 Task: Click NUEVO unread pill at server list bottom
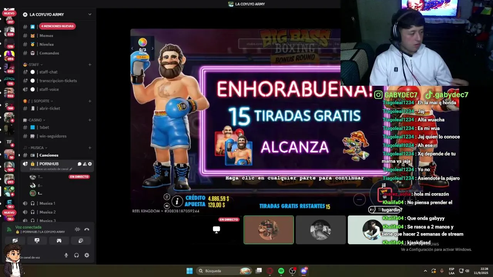pyautogui.click(x=9, y=212)
